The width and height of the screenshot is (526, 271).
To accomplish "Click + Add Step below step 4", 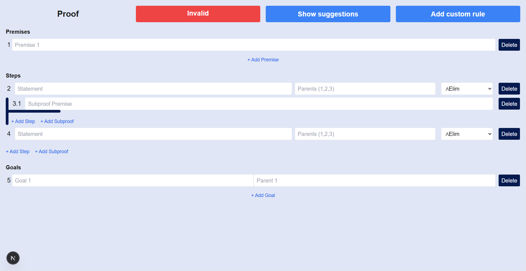I will click(18, 151).
